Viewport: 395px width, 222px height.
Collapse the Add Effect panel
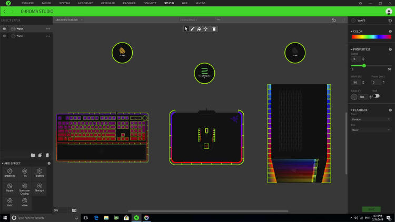click(3, 164)
